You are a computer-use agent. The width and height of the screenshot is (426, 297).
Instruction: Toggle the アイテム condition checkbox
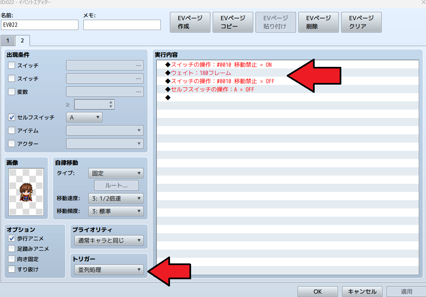[x=12, y=130]
